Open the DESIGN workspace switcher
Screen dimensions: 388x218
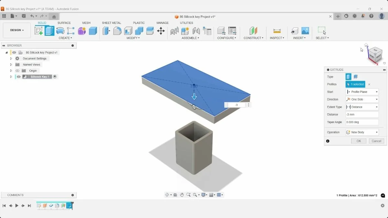(x=17, y=30)
